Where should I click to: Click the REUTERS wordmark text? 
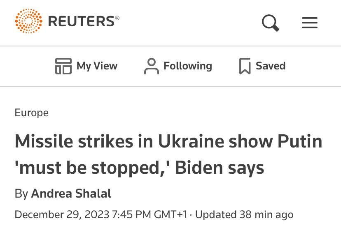pos(81,21)
